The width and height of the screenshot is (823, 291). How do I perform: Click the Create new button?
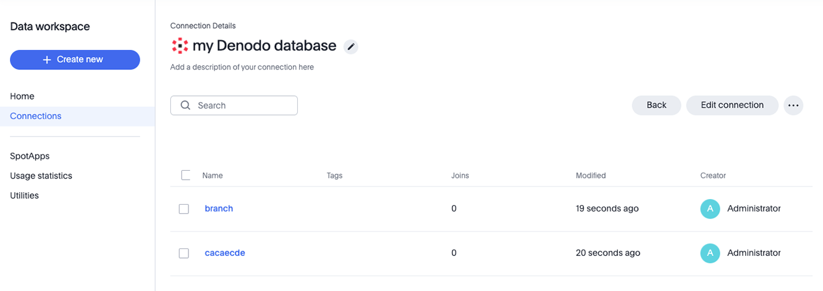[75, 59]
